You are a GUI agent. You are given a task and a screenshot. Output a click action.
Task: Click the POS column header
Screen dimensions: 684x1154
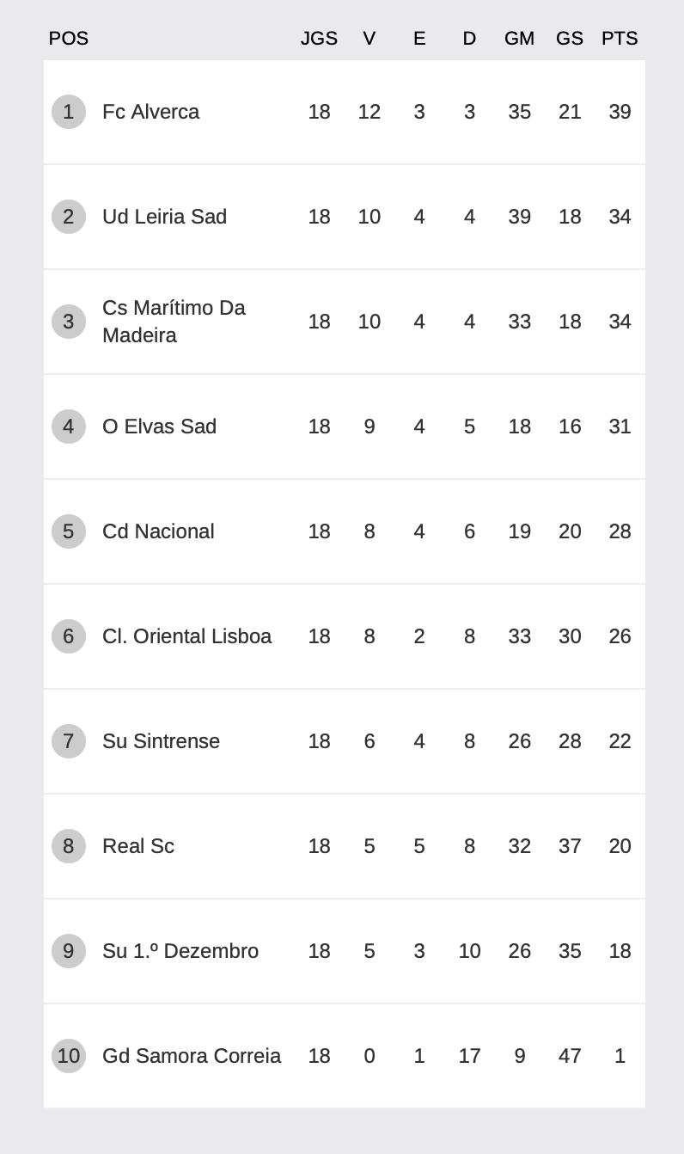pos(69,39)
